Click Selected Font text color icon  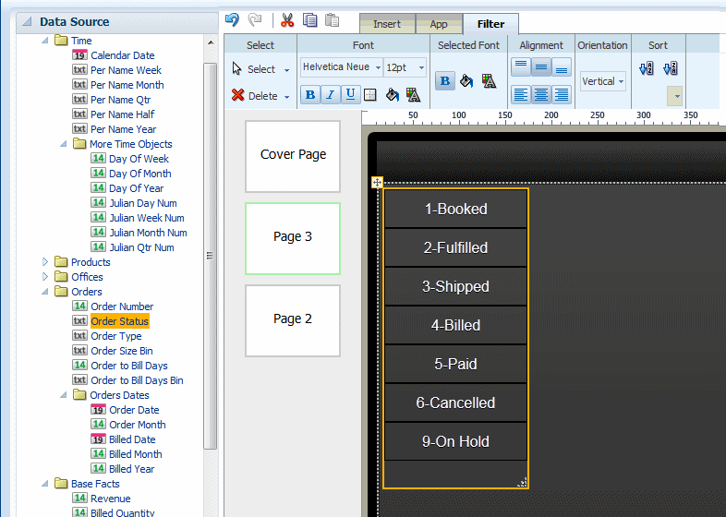point(489,81)
